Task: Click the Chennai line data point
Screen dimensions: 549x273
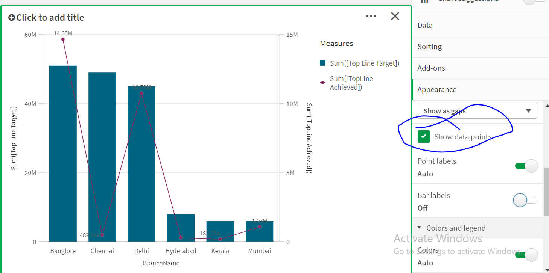Action: [x=102, y=235]
